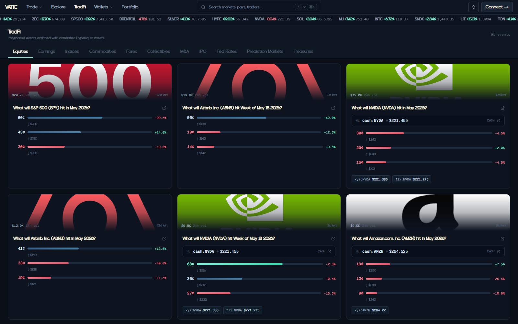Click the '95 events' count label
This screenshot has height=324, width=518.
pyautogui.click(x=500, y=34)
